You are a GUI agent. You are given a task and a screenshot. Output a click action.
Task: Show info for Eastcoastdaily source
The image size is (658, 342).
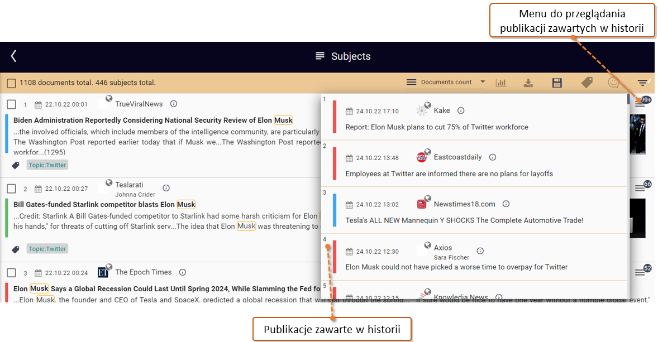pos(493,157)
